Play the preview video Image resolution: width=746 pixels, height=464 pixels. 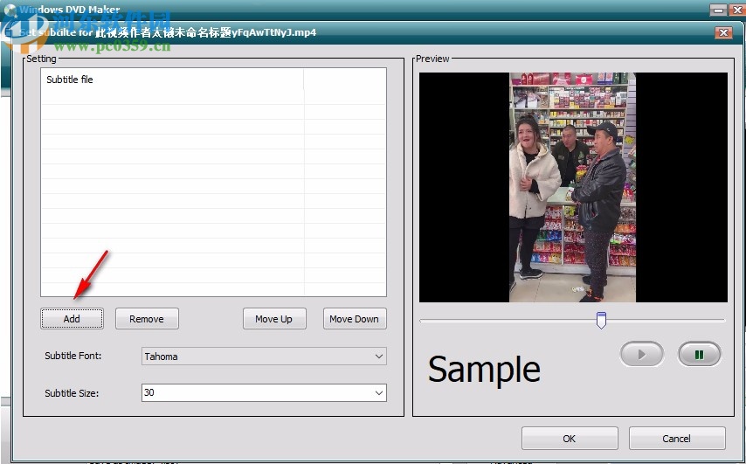pos(642,354)
